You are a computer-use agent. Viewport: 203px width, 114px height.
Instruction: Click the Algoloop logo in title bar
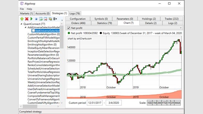pos(22,4)
